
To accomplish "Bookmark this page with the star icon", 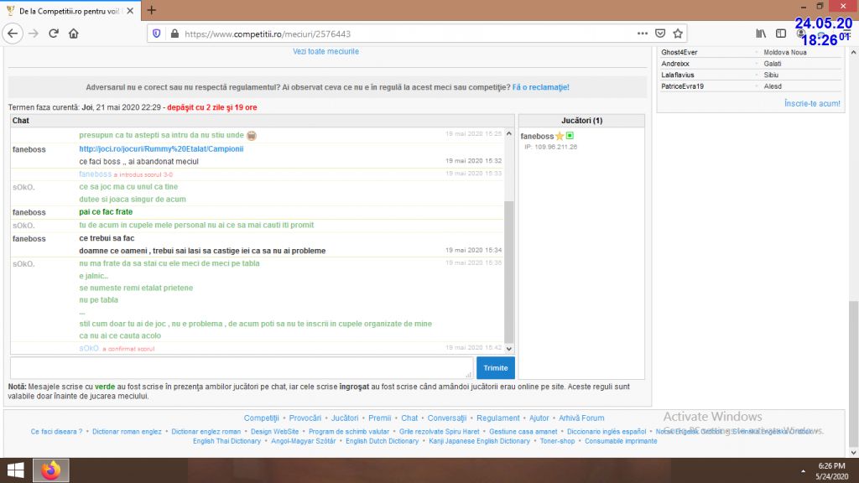I will [x=678, y=34].
